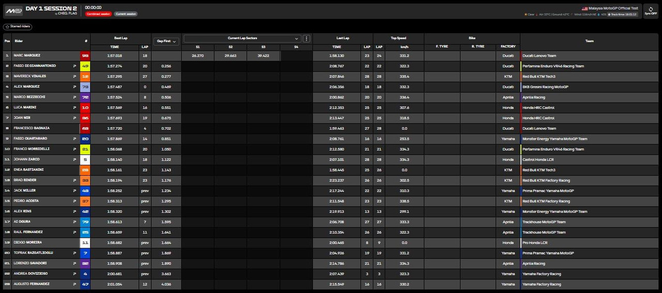Select Marc Marquez rider name

pyautogui.click(x=27, y=55)
